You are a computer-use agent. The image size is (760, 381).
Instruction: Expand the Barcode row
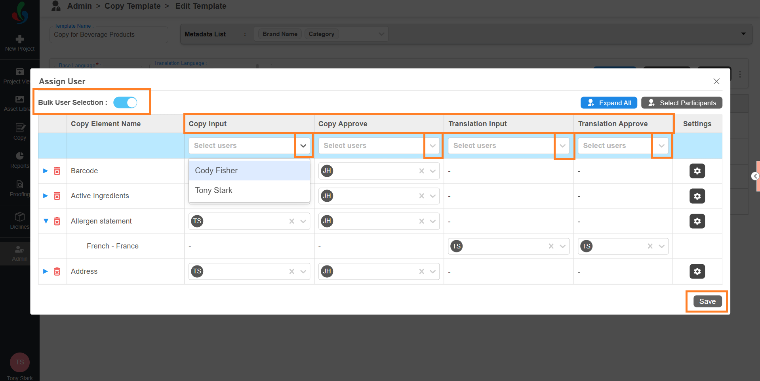point(46,171)
